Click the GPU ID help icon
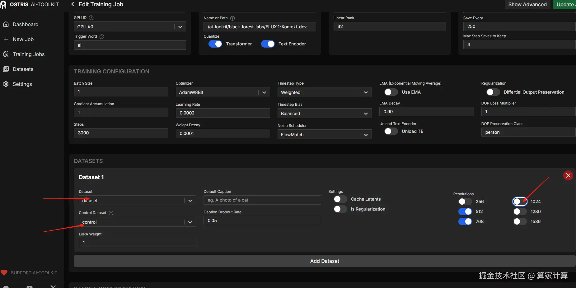Viewport: 576px width, 288px height. pos(91,18)
